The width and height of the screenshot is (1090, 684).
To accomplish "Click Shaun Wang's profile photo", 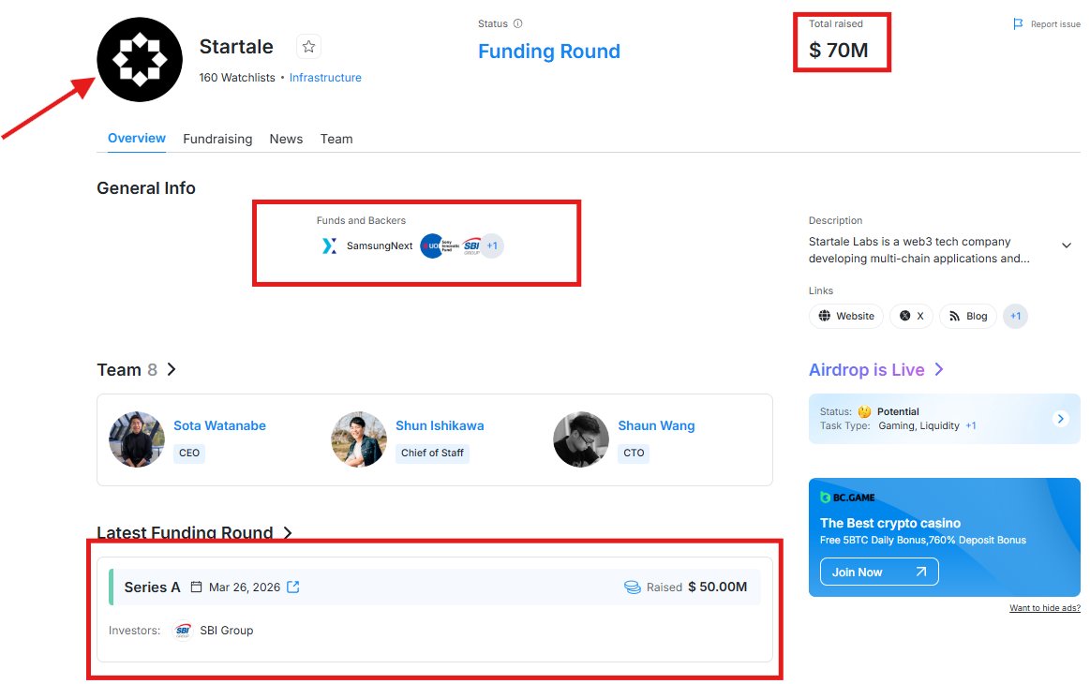I will (581, 439).
